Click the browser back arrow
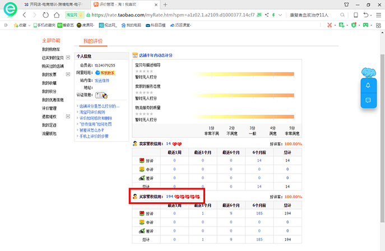The image size is (385, 251). 25,15
